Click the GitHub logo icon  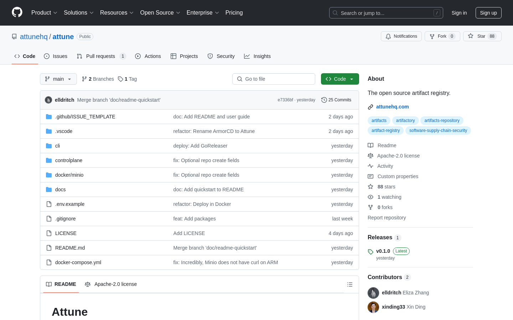[x=17, y=12]
